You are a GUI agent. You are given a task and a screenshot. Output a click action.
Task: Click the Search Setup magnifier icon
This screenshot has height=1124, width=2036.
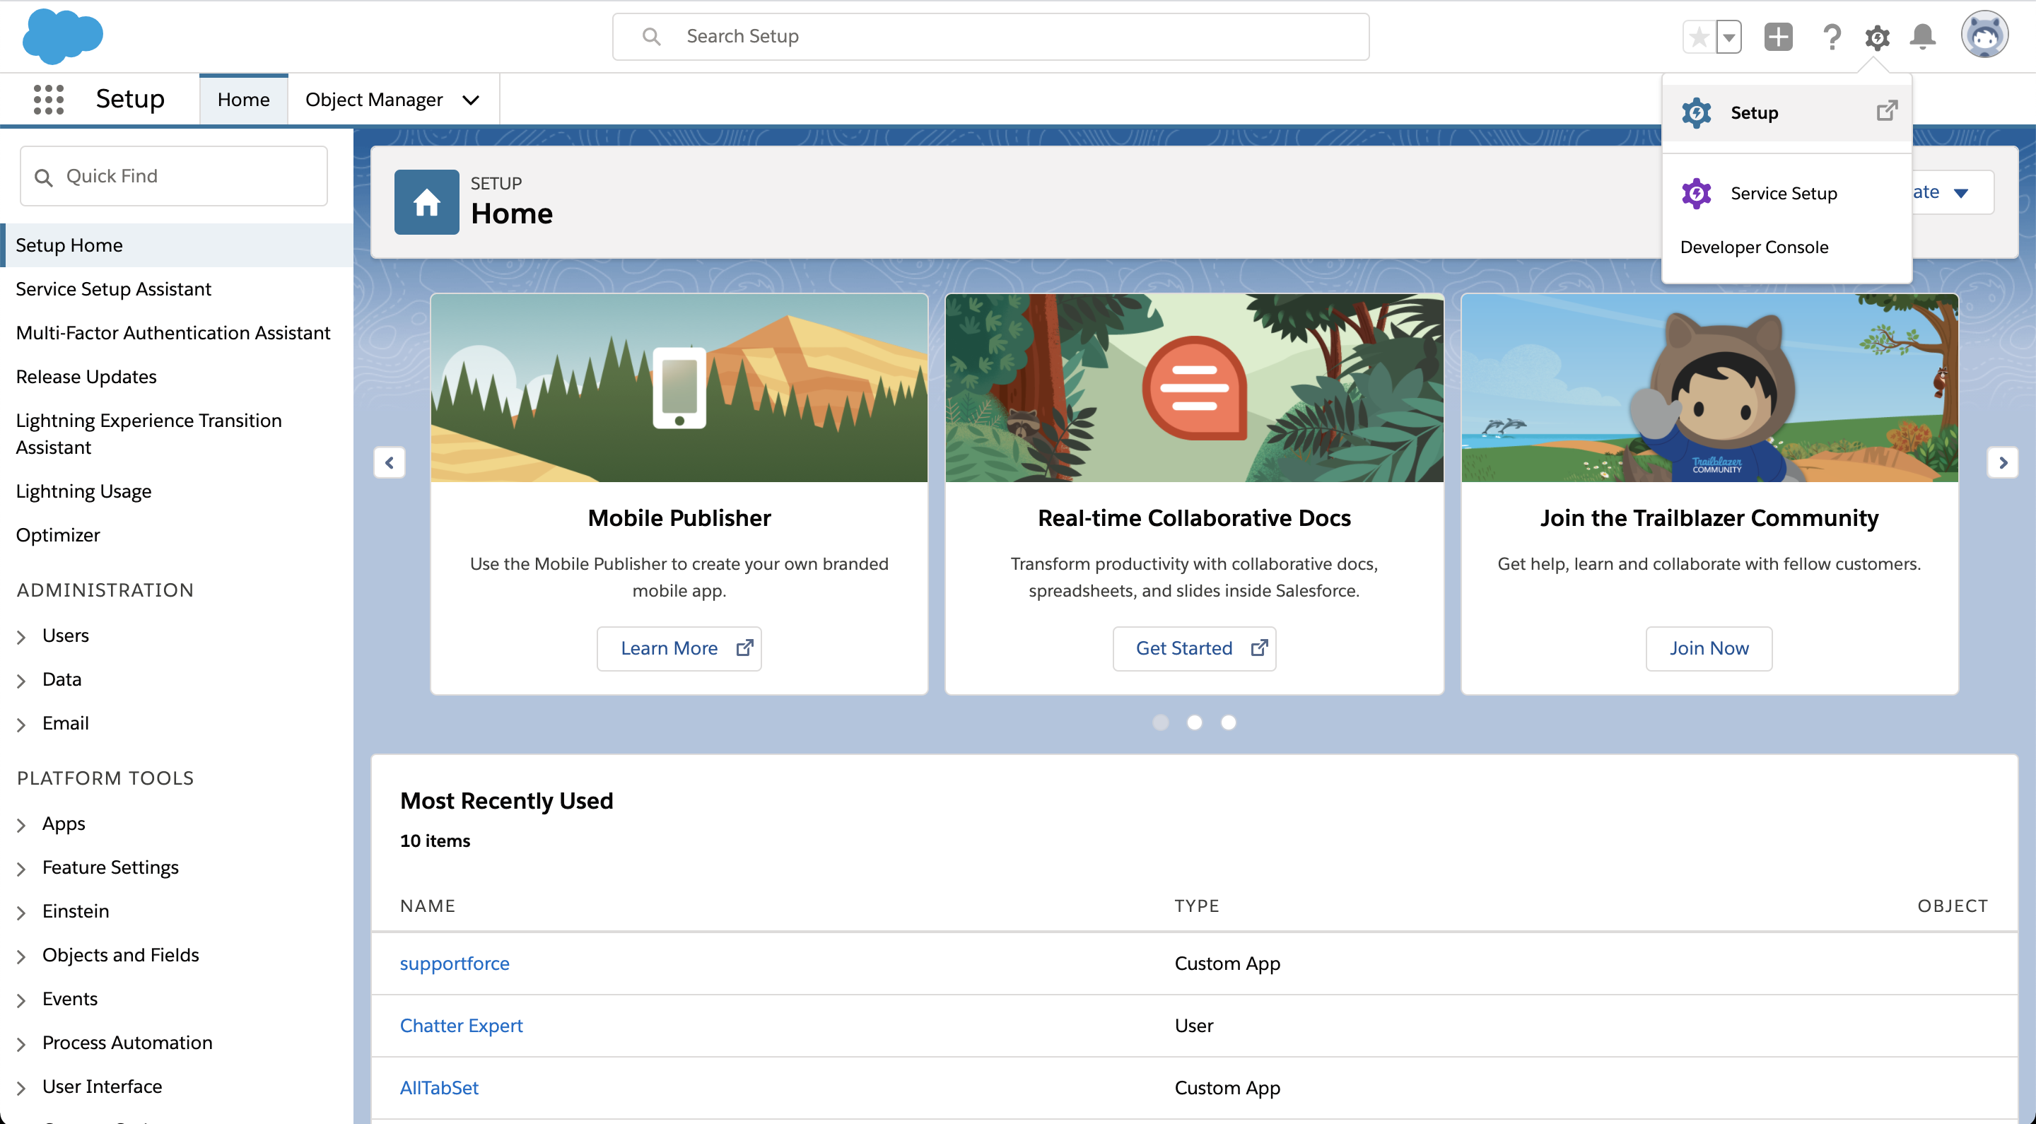pyautogui.click(x=651, y=36)
